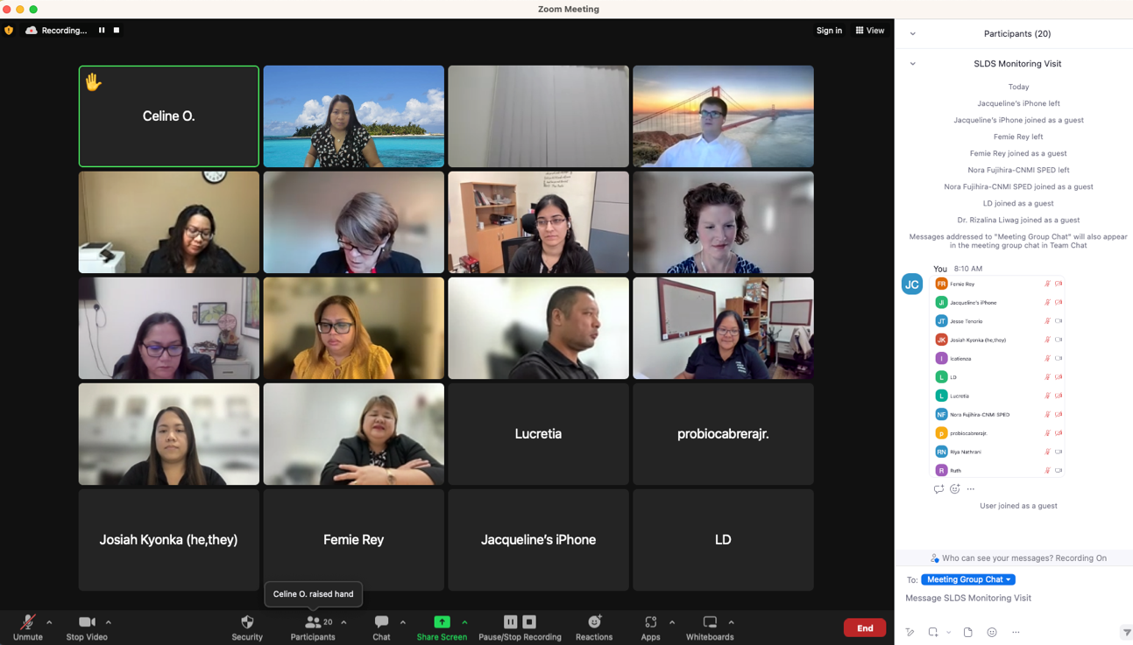Open more options for the chat message
Screen dimensions: 1133x645
971,489
